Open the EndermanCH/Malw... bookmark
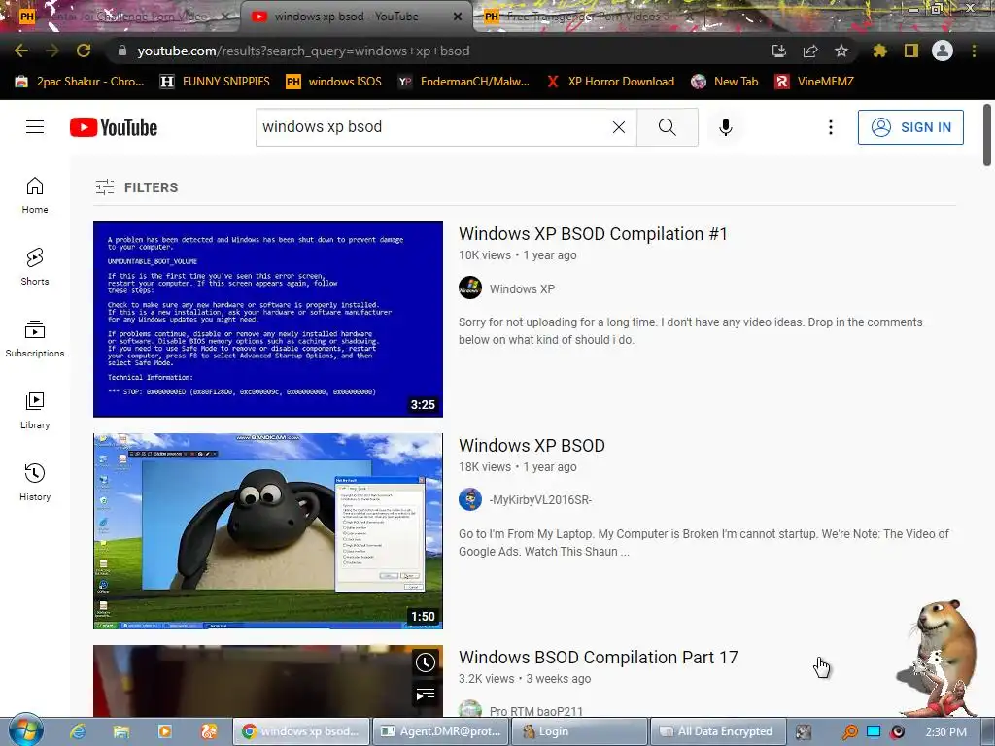Viewport: 995px width, 746px height. [x=463, y=82]
